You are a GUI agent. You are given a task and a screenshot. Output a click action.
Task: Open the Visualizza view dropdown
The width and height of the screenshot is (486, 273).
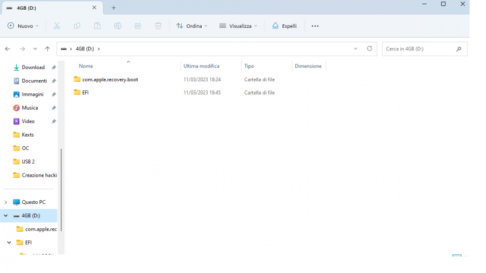tap(238, 26)
